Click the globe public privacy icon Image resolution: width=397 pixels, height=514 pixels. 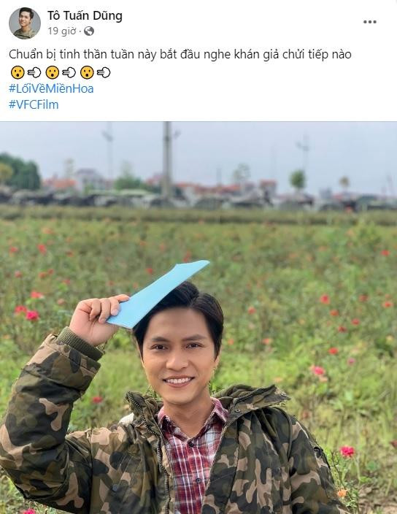pyautogui.click(x=89, y=31)
